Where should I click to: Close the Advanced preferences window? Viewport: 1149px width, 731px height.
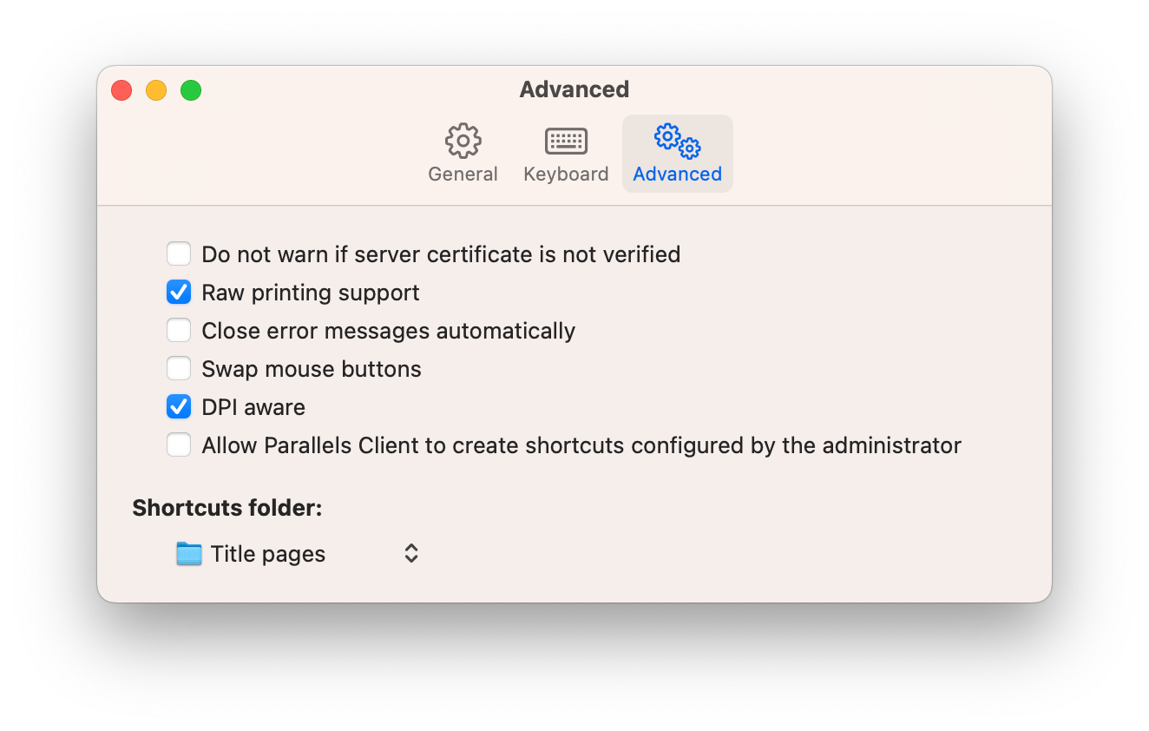click(121, 90)
